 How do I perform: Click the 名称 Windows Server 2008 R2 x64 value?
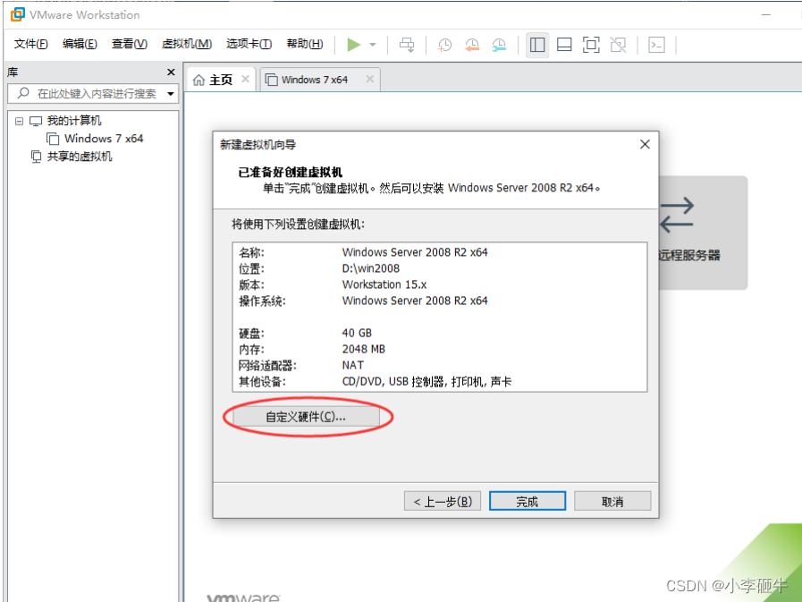[415, 252]
